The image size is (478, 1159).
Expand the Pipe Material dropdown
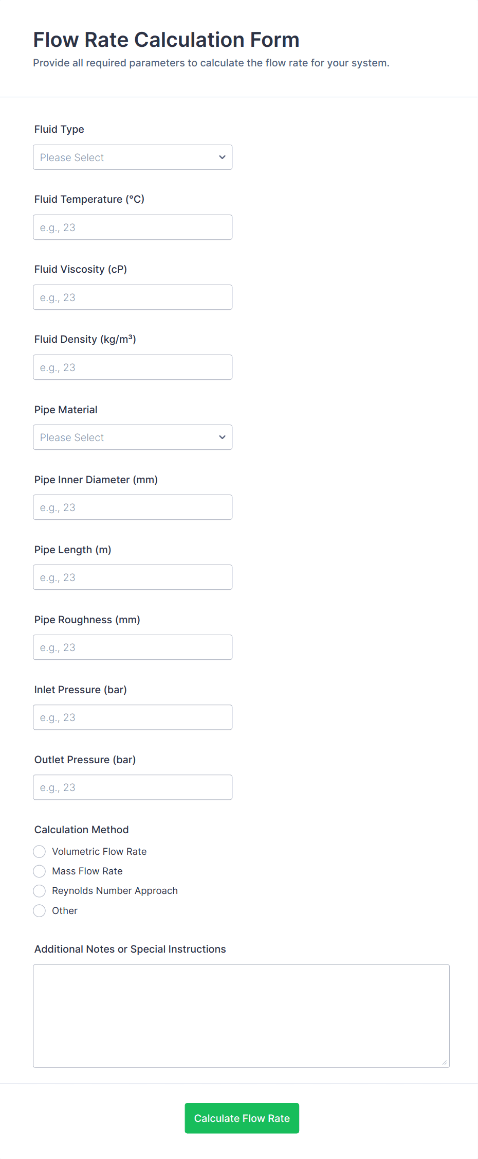[132, 437]
